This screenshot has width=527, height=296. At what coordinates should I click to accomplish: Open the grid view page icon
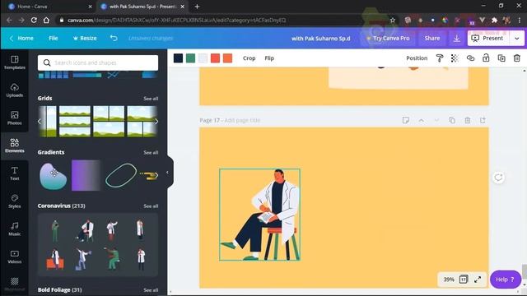464,280
